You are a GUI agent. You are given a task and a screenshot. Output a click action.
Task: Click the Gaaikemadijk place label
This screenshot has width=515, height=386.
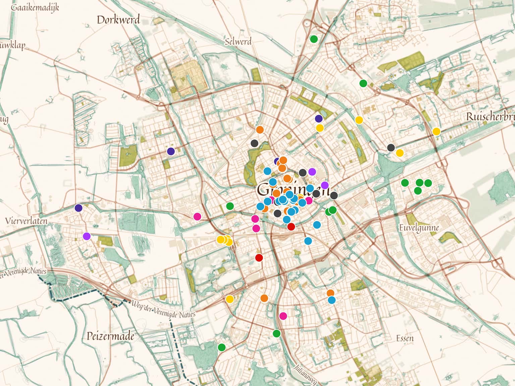pyautogui.click(x=35, y=7)
